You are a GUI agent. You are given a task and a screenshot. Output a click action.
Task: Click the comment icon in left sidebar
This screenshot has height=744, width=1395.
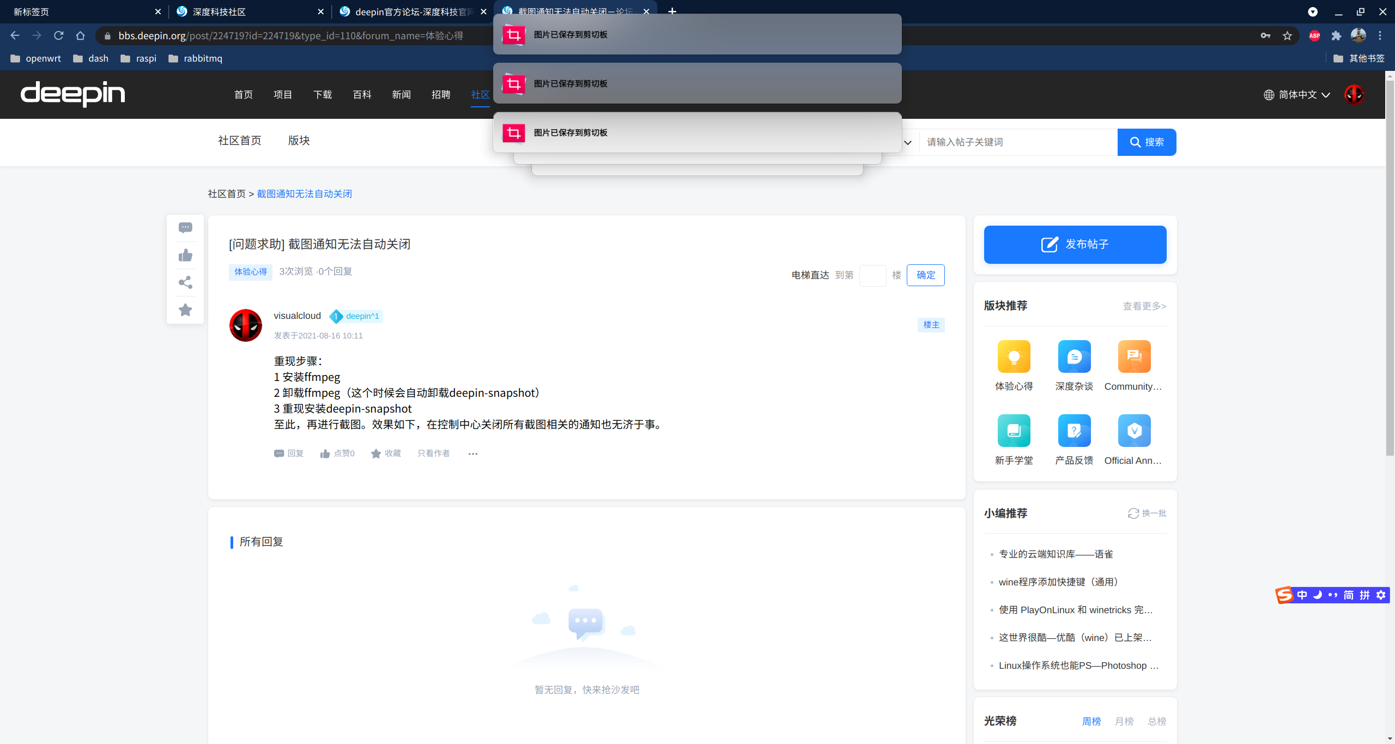[185, 228]
